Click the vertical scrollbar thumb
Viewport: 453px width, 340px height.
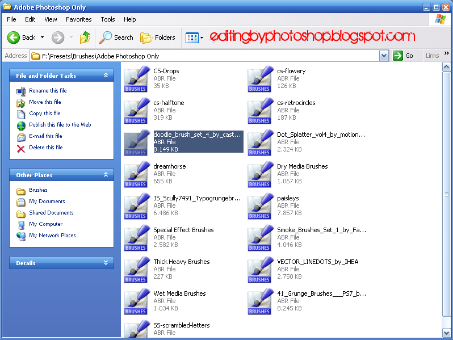[x=446, y=194]
